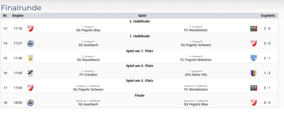Click the 'Nr.' column header
The height and width of the screenshot is (117, 284).
(x=5, y=16)
